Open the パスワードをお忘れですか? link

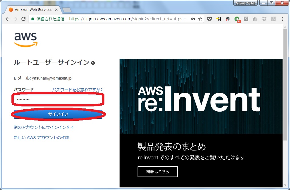coord(77,90)
